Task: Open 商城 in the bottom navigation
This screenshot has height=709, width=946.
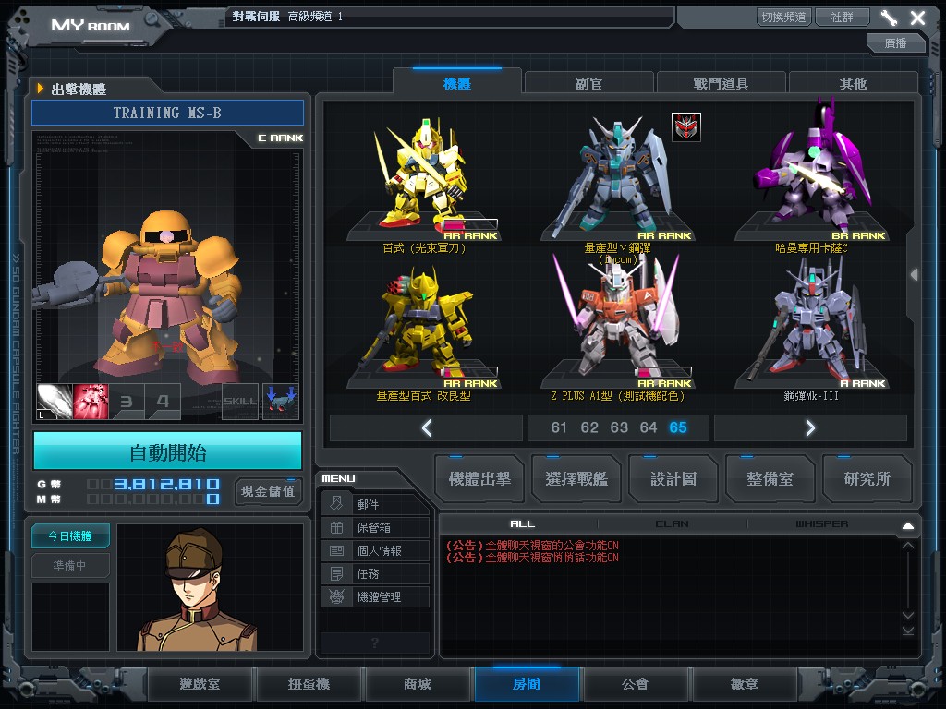Action: click(x=418, y=684)
